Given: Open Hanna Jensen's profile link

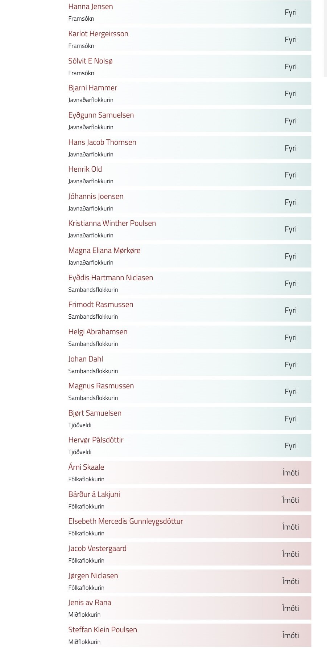Looking at the screenshot, I should coord(91,7).
